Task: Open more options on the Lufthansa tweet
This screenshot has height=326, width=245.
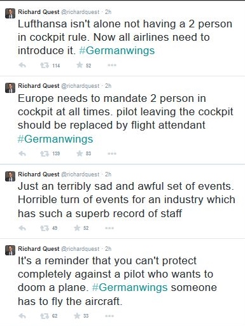Action: point(112,65)
